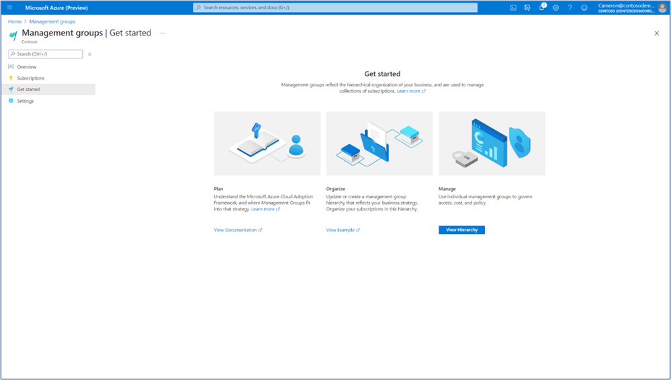671x380 pixels.
Task: Click the Plan illustration thumbnail
Action: point(267,143)
